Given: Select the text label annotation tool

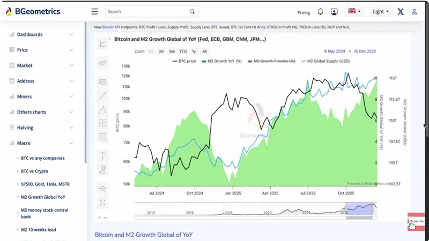Looking at the screenshot, I should [x=102, y=82].
